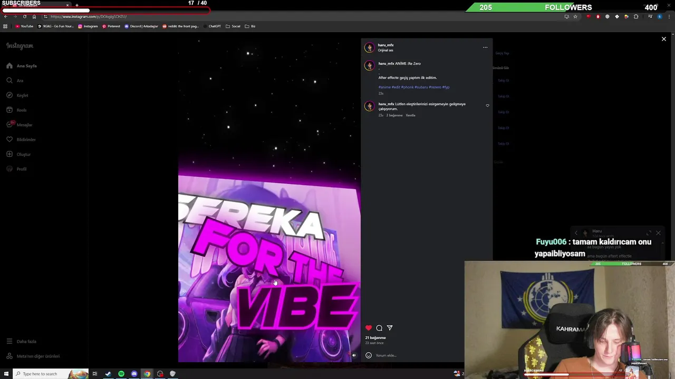Click the Windows taskbar search box
This screenshot has height=379, width=675.
[x=51, y=374]
